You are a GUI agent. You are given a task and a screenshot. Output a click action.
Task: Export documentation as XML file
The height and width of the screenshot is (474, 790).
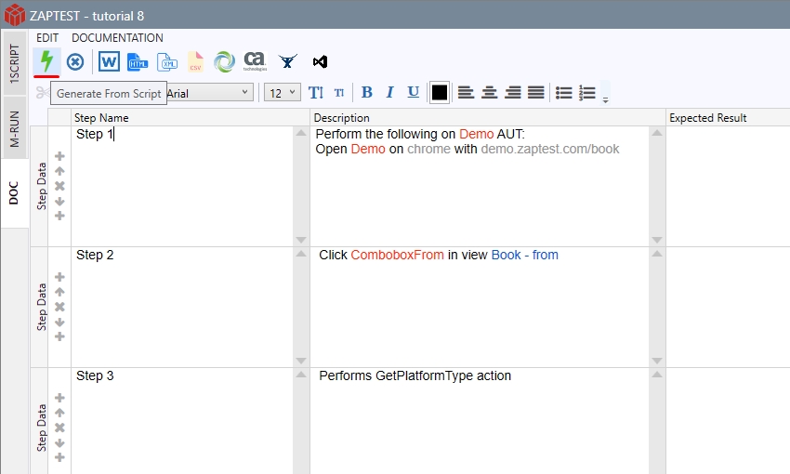click(x=166, y=62)
